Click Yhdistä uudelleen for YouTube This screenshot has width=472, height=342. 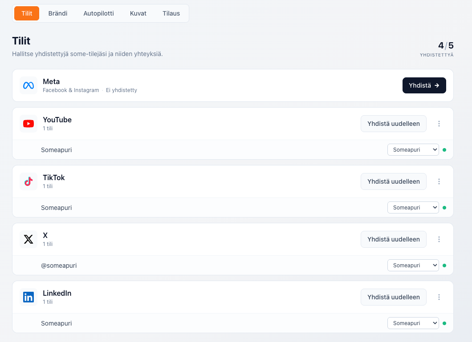(394, 124)
